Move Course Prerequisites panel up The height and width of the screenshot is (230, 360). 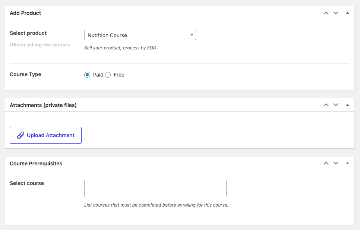[x=326, y=163]
